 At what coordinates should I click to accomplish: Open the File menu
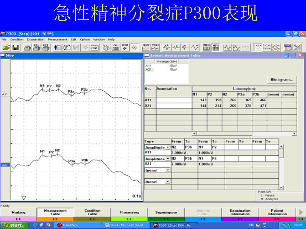[4, 40]
